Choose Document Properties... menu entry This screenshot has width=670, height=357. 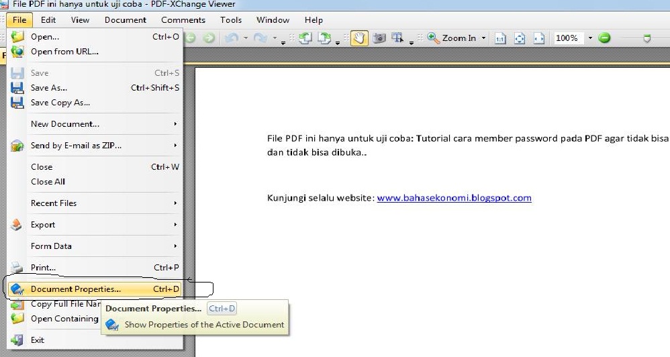click(95, 289)
